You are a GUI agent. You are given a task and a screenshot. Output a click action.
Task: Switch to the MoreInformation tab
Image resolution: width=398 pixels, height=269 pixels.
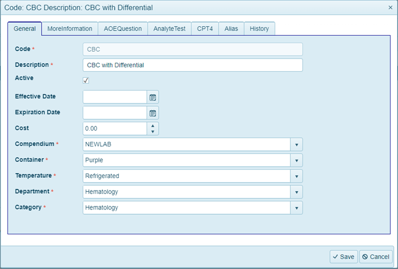point(70,29)
